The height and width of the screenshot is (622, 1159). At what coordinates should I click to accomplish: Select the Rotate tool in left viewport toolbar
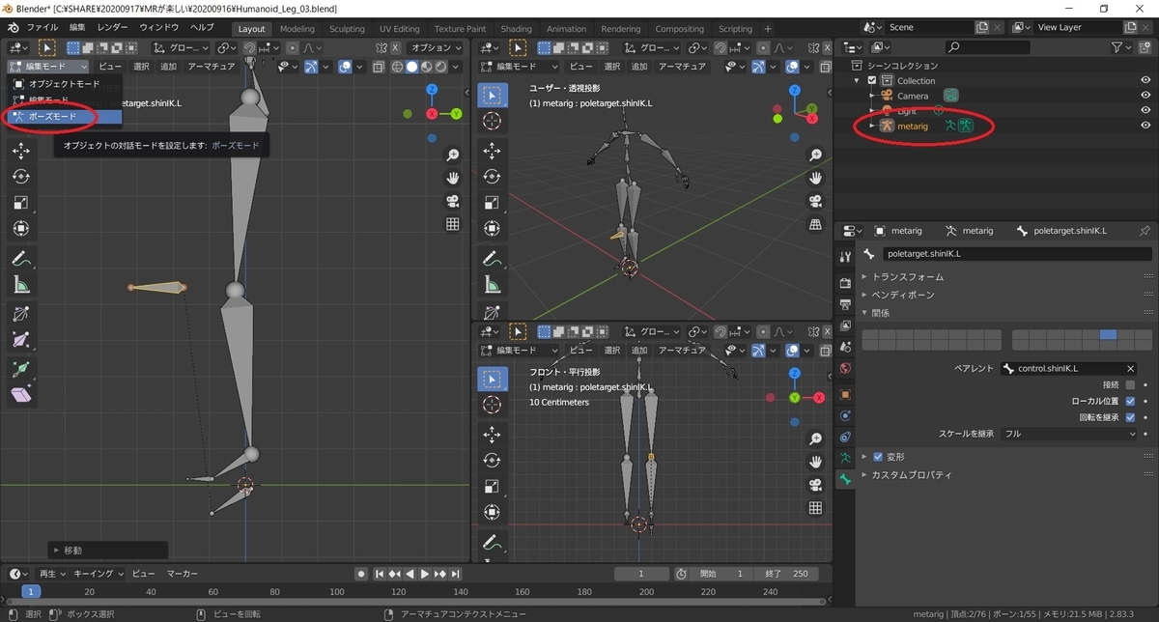(x=21, y=177)
